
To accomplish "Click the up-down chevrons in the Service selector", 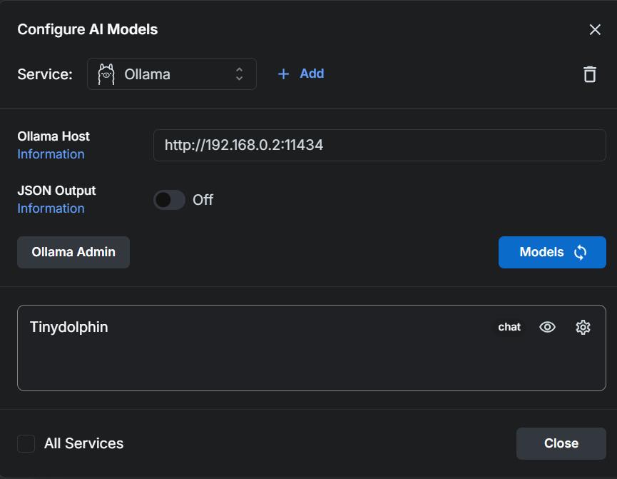I will [240, 74].
